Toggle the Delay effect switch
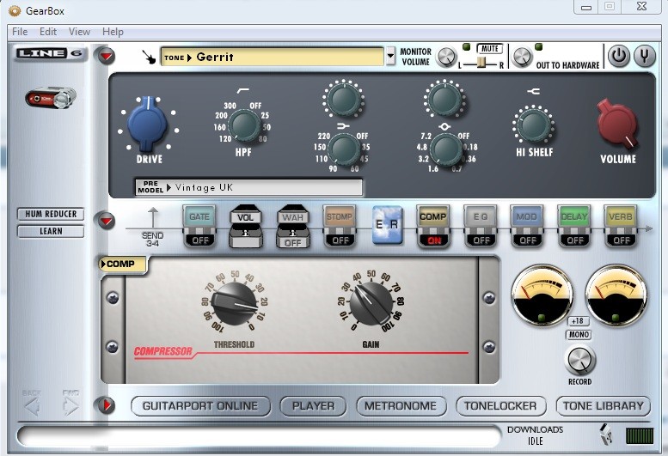 tap(574, 240)
